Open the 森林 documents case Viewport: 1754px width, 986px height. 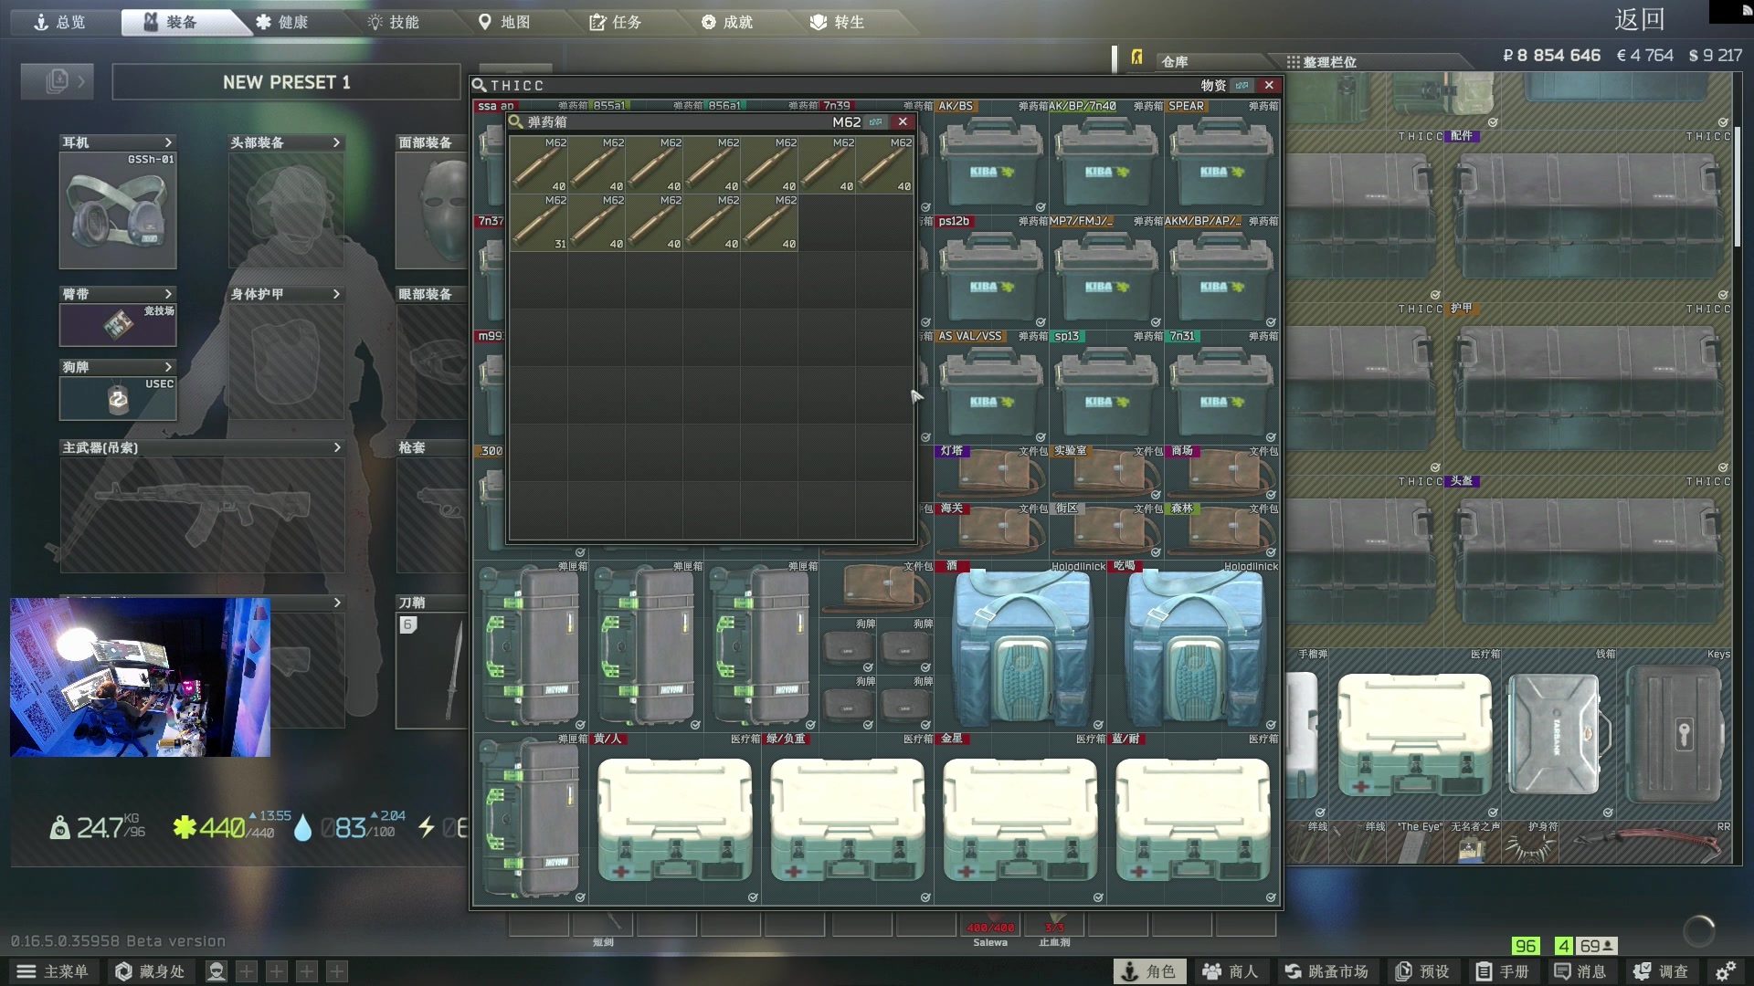(x=1221, y=531)
